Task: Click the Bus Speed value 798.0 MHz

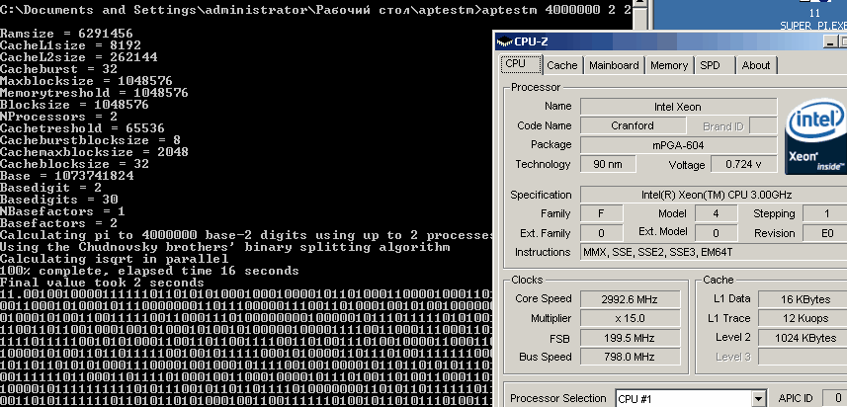Action: point(630,357)
